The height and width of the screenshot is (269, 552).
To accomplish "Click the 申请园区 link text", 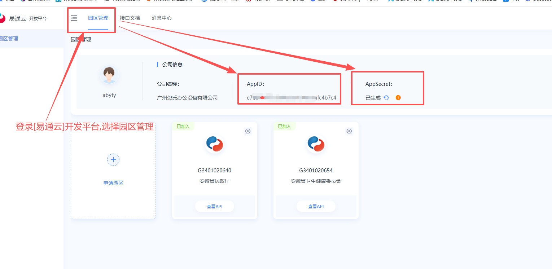I will [x=113, y=183].
